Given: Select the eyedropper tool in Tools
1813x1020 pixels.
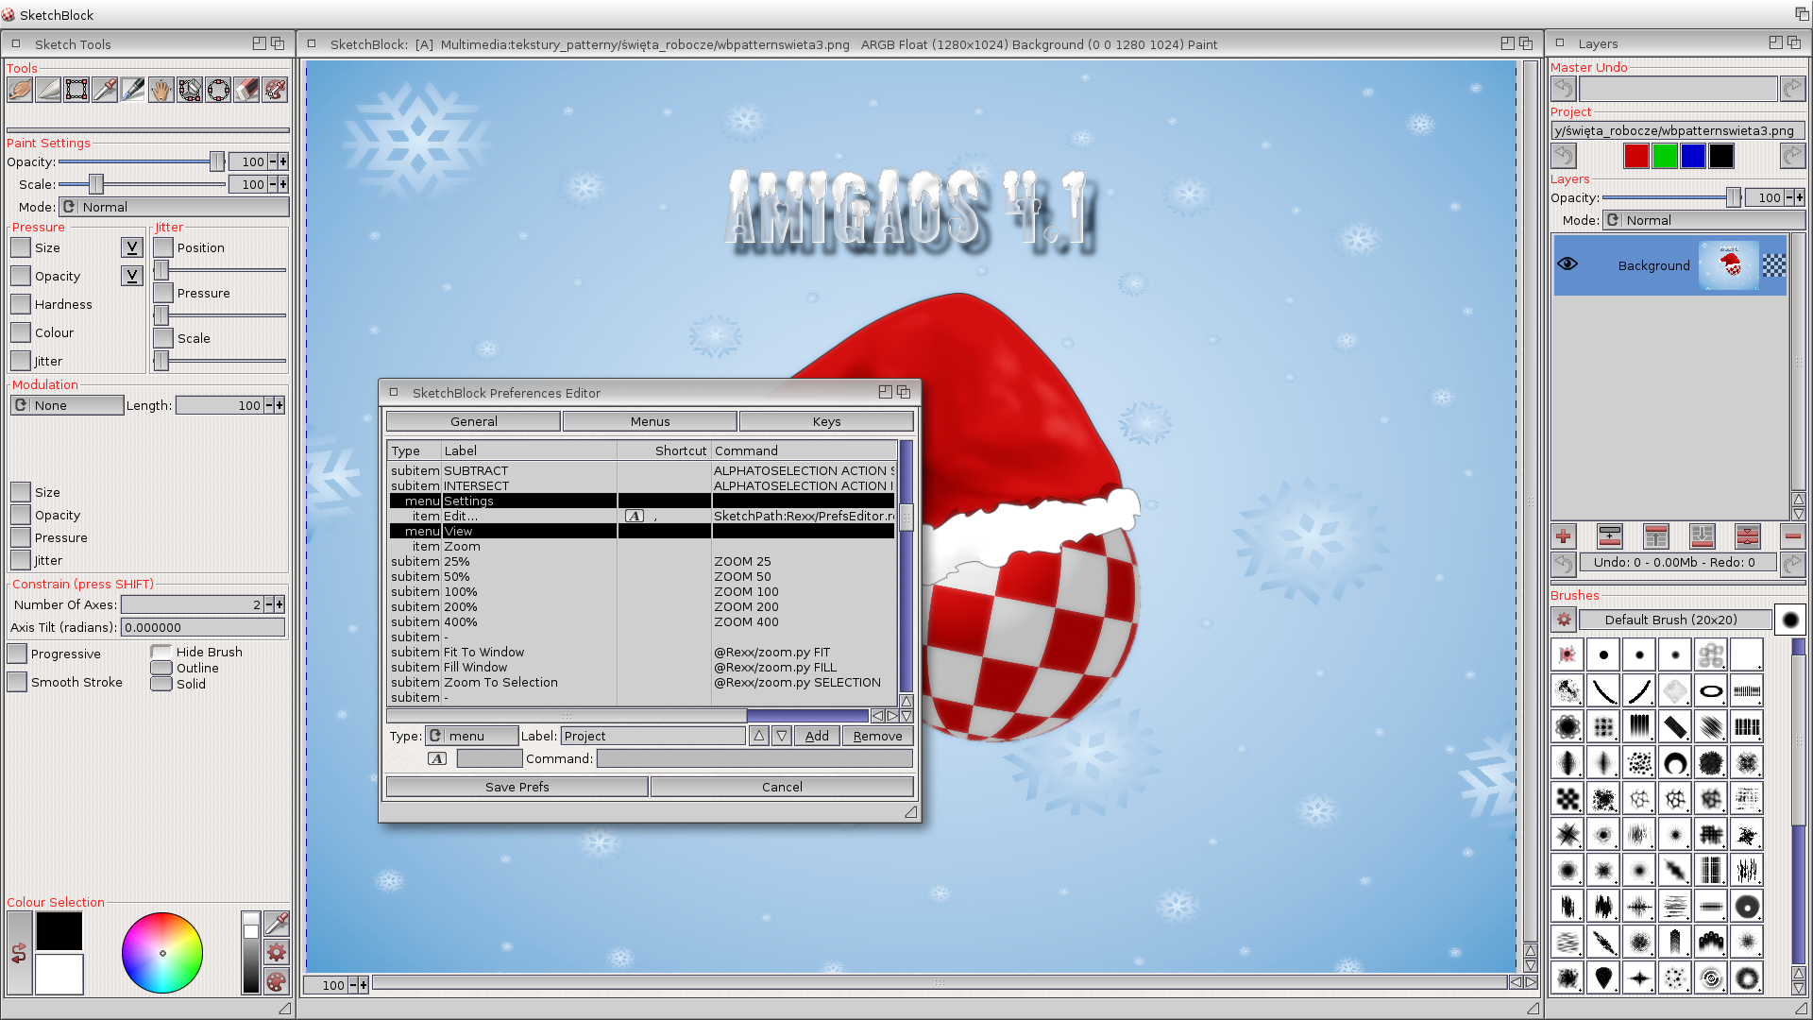Looking at the screenshot, I should click(105, 90).
